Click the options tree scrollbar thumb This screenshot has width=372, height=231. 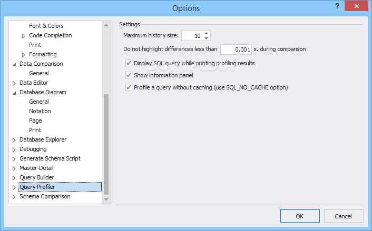106,144
